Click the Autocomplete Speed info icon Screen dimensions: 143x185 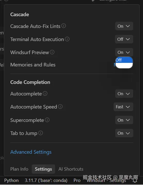[60, 106]
